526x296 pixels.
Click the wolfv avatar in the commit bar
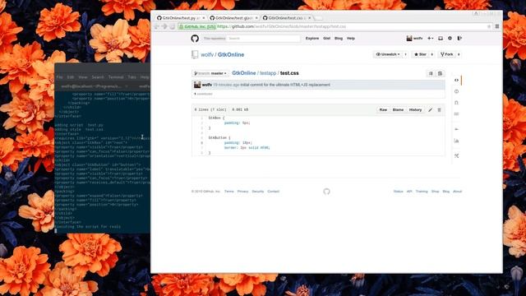[x=197, y=85]
